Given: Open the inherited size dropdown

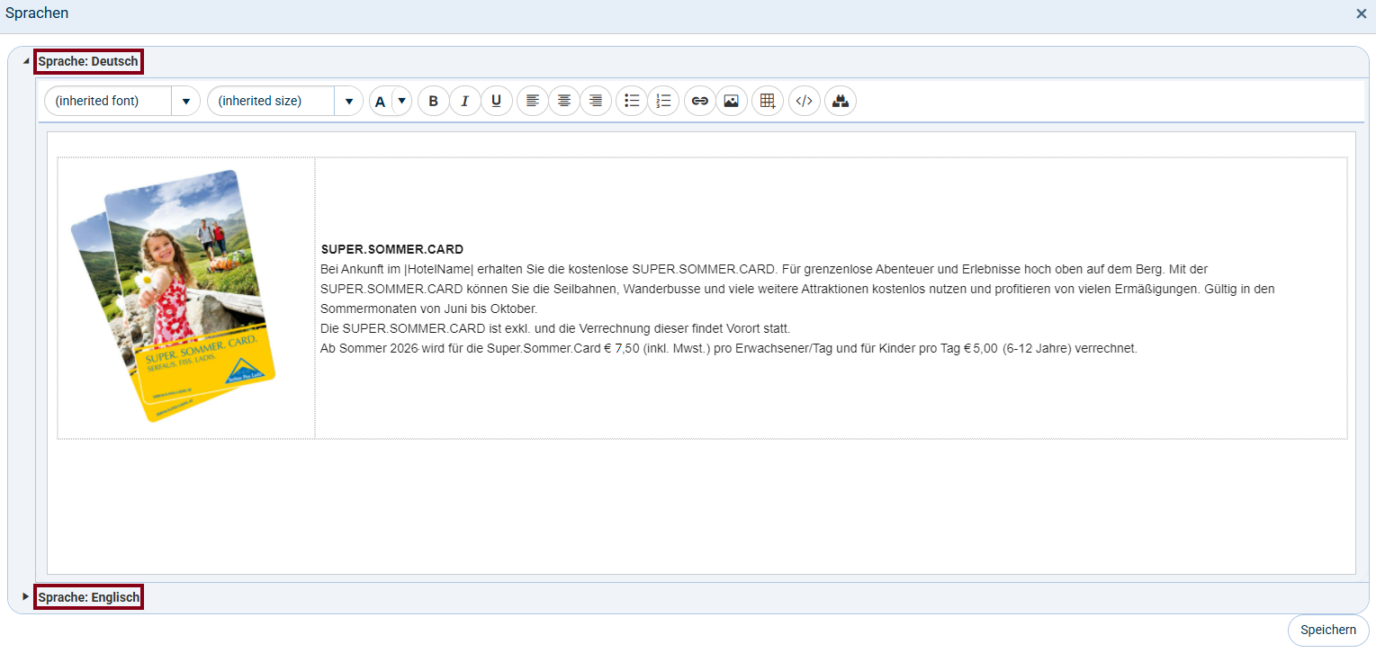Looking at the screenshot, I should point(348,101).
